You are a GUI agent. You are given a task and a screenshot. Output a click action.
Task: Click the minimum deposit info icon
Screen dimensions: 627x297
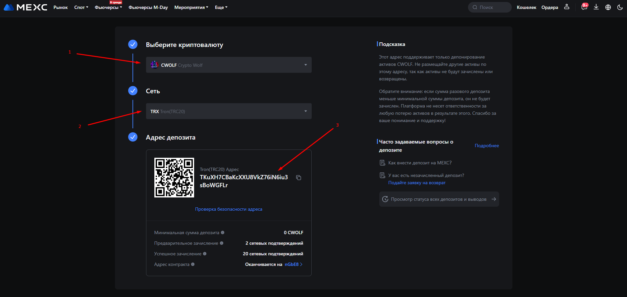click(x=223, y=233)
